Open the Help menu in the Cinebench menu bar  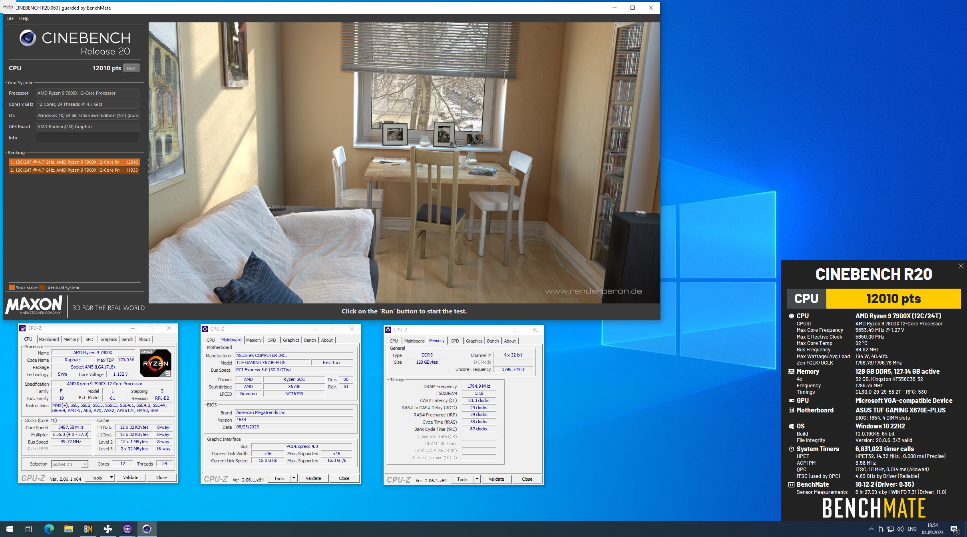(x=24, y=18)
